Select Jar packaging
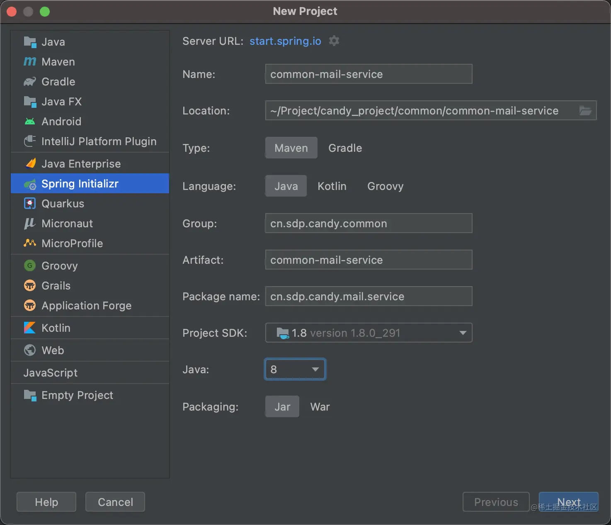 pos(282,407)
